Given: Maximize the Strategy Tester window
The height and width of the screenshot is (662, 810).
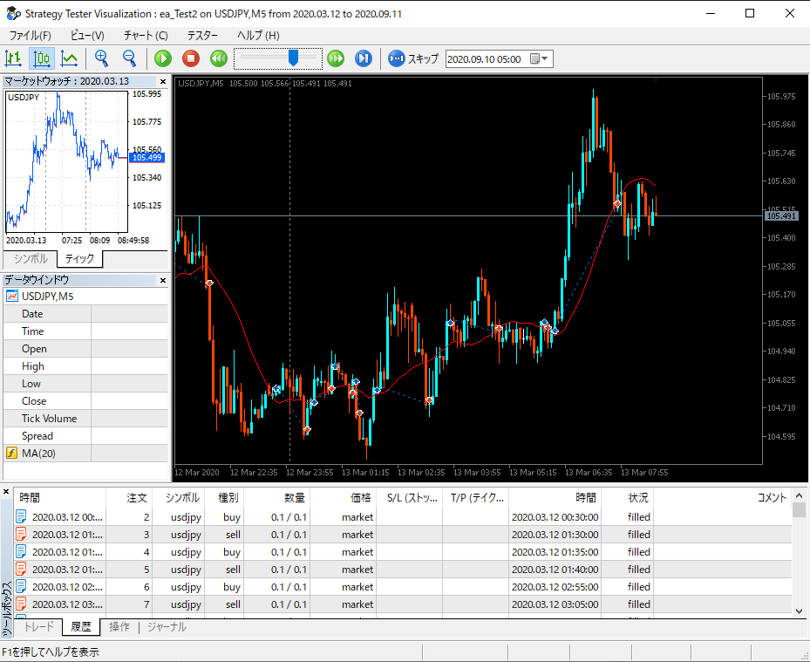Looking at the screenshot, I should (x=750, y=13).
